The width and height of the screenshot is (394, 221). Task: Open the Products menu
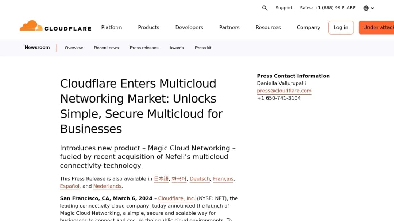[148, 27]
